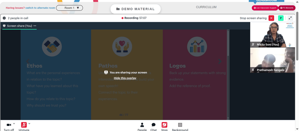299x131 pixels.
Task: Click 'Add the reference of proof.' text
Action: click(x=190, y=86)
